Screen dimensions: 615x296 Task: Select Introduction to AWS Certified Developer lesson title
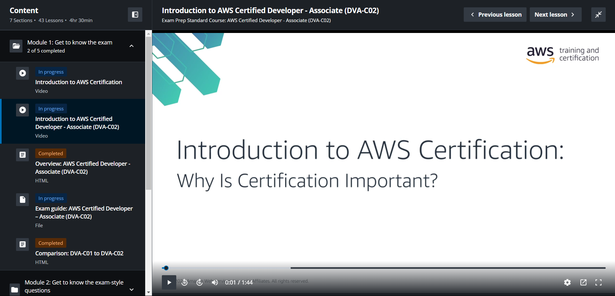point(77,123)
